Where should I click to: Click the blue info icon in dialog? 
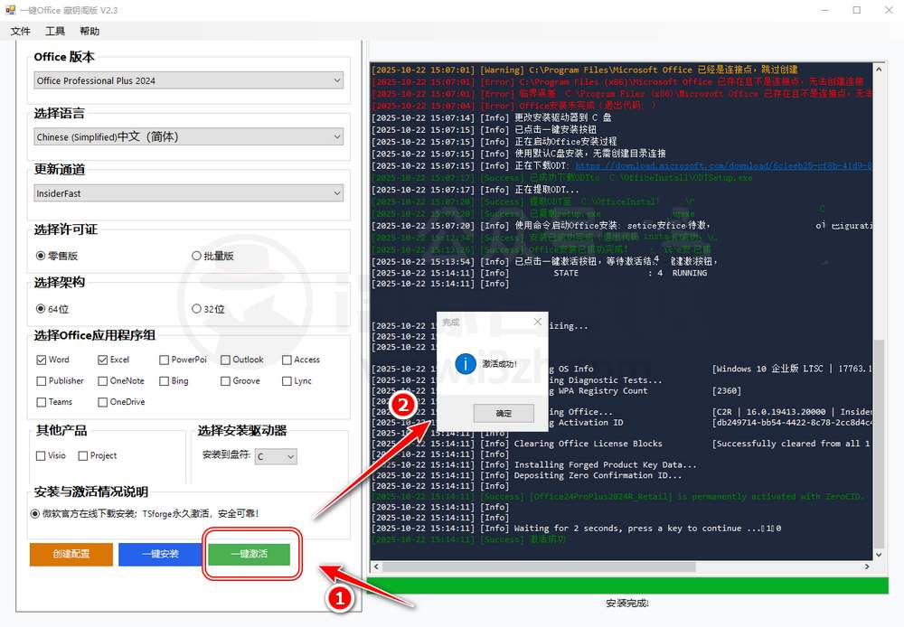(x=466, y=363)
